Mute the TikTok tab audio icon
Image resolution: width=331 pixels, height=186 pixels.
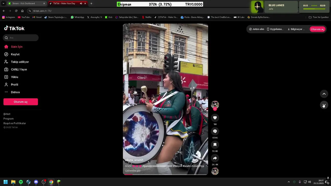pos(81,3)
